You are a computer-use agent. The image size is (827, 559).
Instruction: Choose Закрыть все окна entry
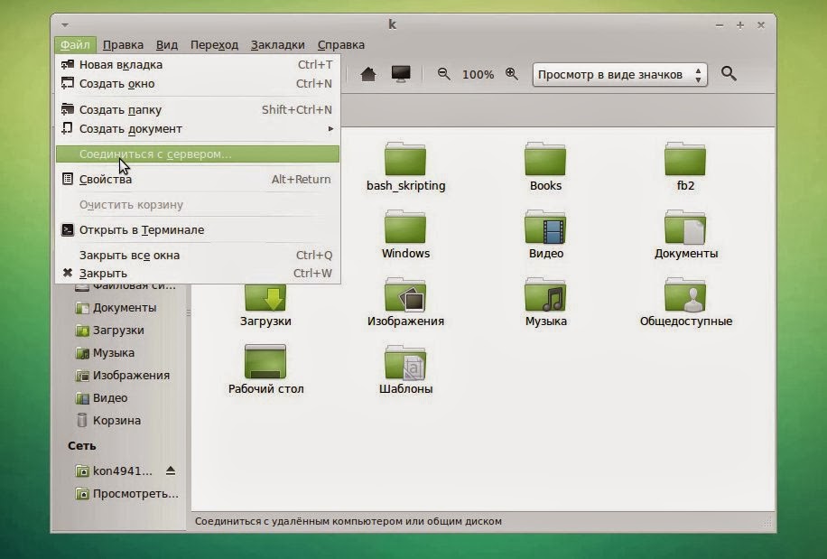tap(197, 256)
